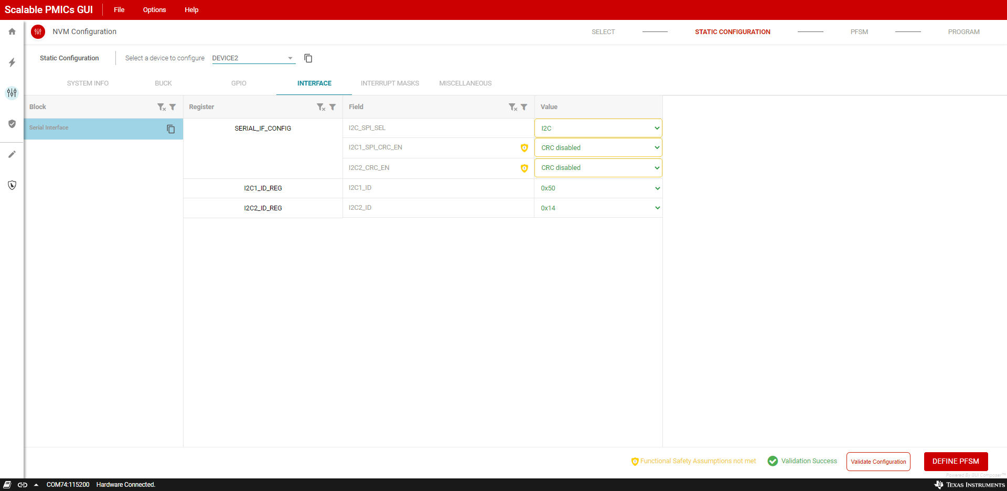This screenshot has height=491, width=1007.
Task: Switch to the GPIO tab
Action: click(239, 83)
